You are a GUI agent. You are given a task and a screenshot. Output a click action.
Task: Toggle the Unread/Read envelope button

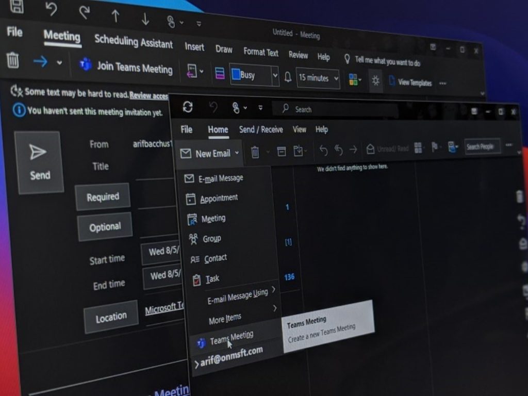pyautogui.click(x=389, y=149)
